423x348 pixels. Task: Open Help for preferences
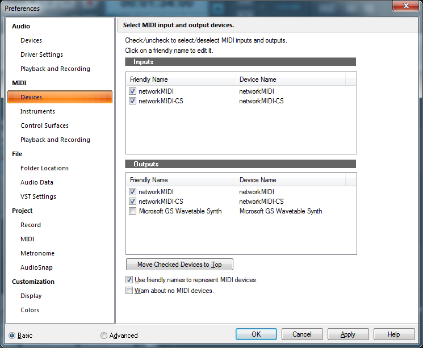(394, 334)
